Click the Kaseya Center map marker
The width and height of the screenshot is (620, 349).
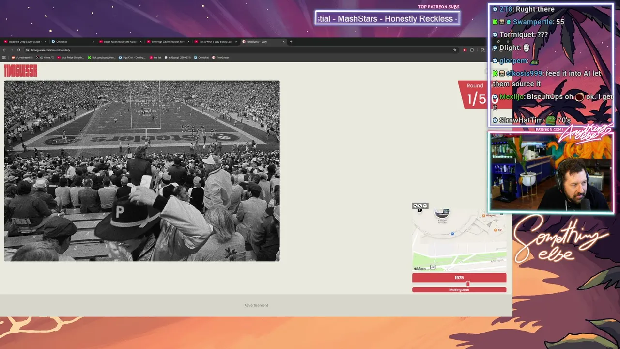pos(442,214)
